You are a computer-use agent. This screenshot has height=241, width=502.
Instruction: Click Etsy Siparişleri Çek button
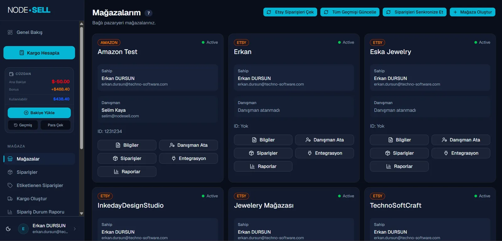(x=290, y=12)
